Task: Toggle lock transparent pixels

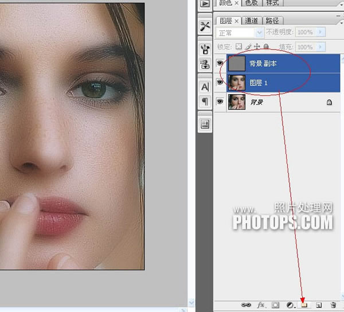Action: [239, 46]
